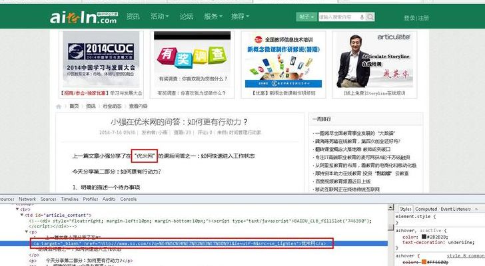Open the 帖子 search type dropdown
This screenshot has height=266, width=485.
[306, 17]
